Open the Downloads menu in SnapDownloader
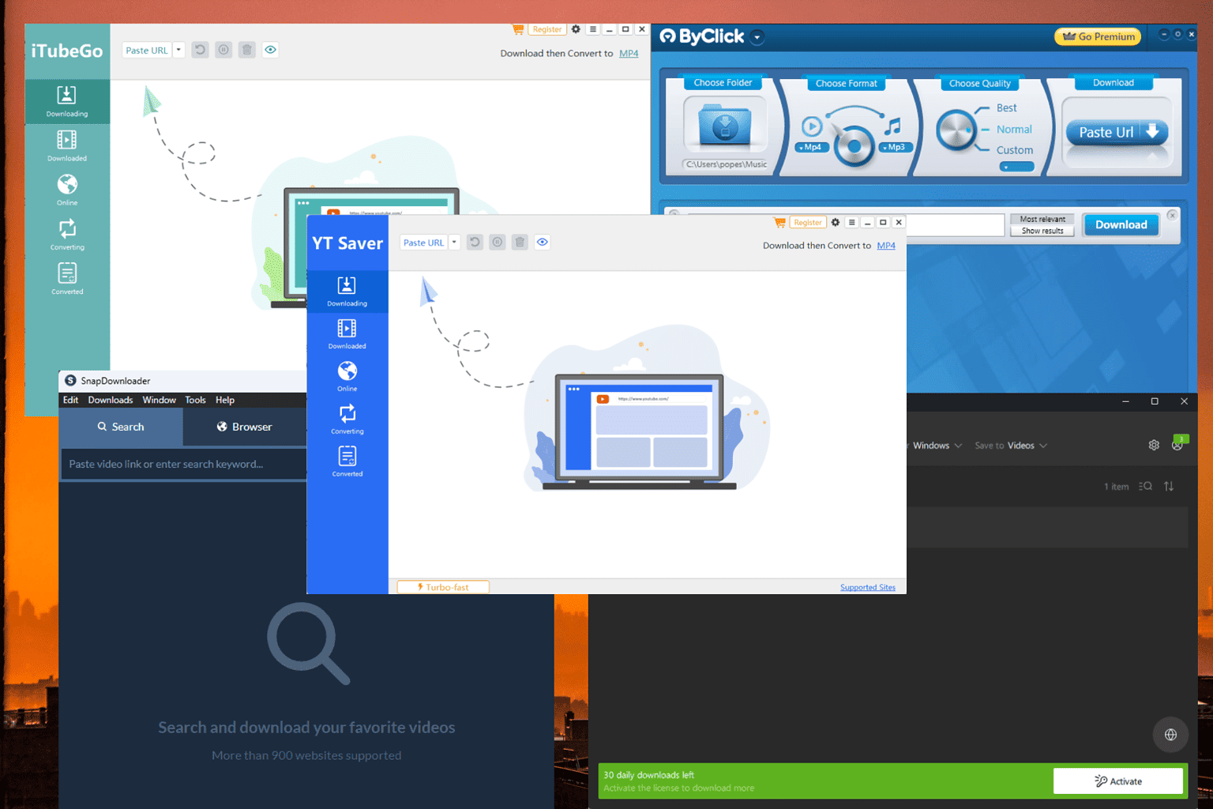1213x809 pixels. (110, 400)
